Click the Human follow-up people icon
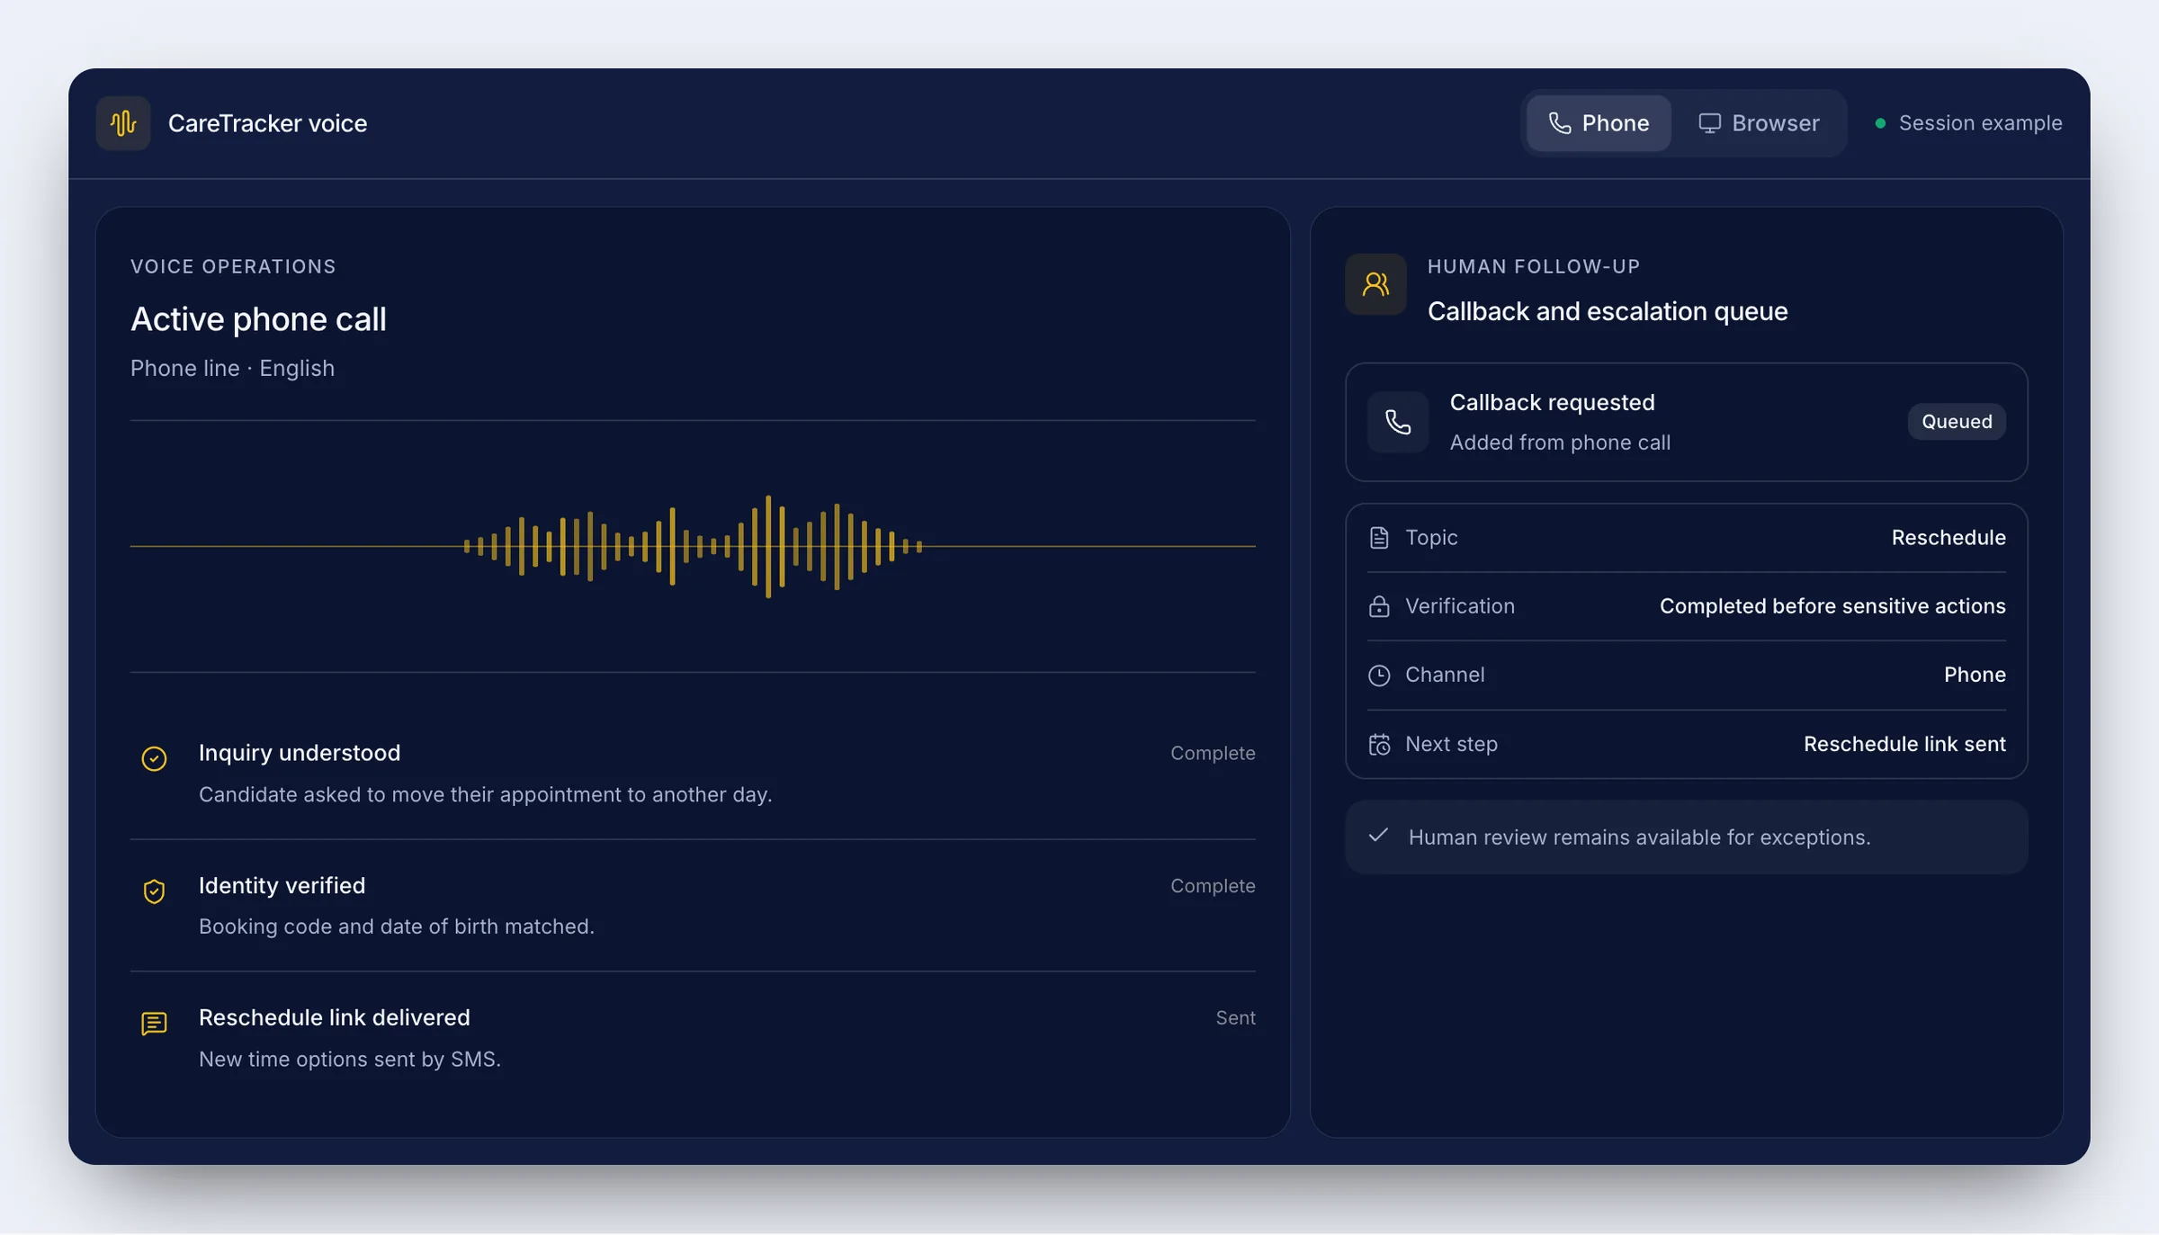Screen dimensions: 2159x1235 point(1375,284)
